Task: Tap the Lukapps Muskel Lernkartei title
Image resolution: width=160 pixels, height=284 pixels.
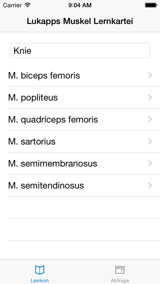Action: pos(80,21)
